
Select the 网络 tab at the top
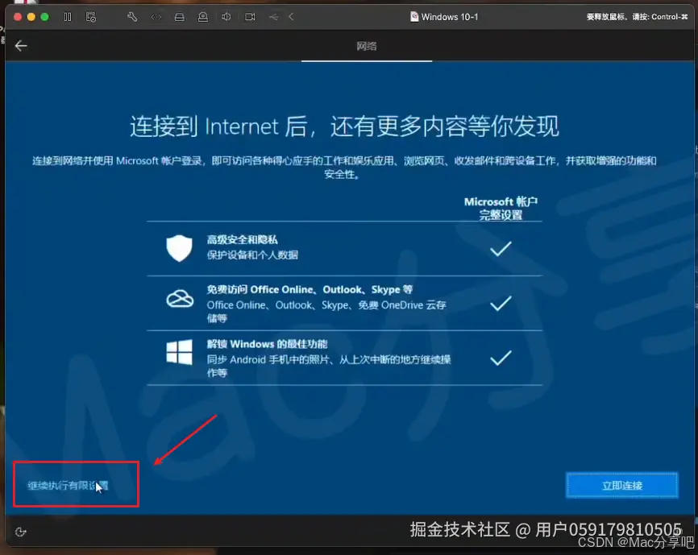tap(367, 47)
